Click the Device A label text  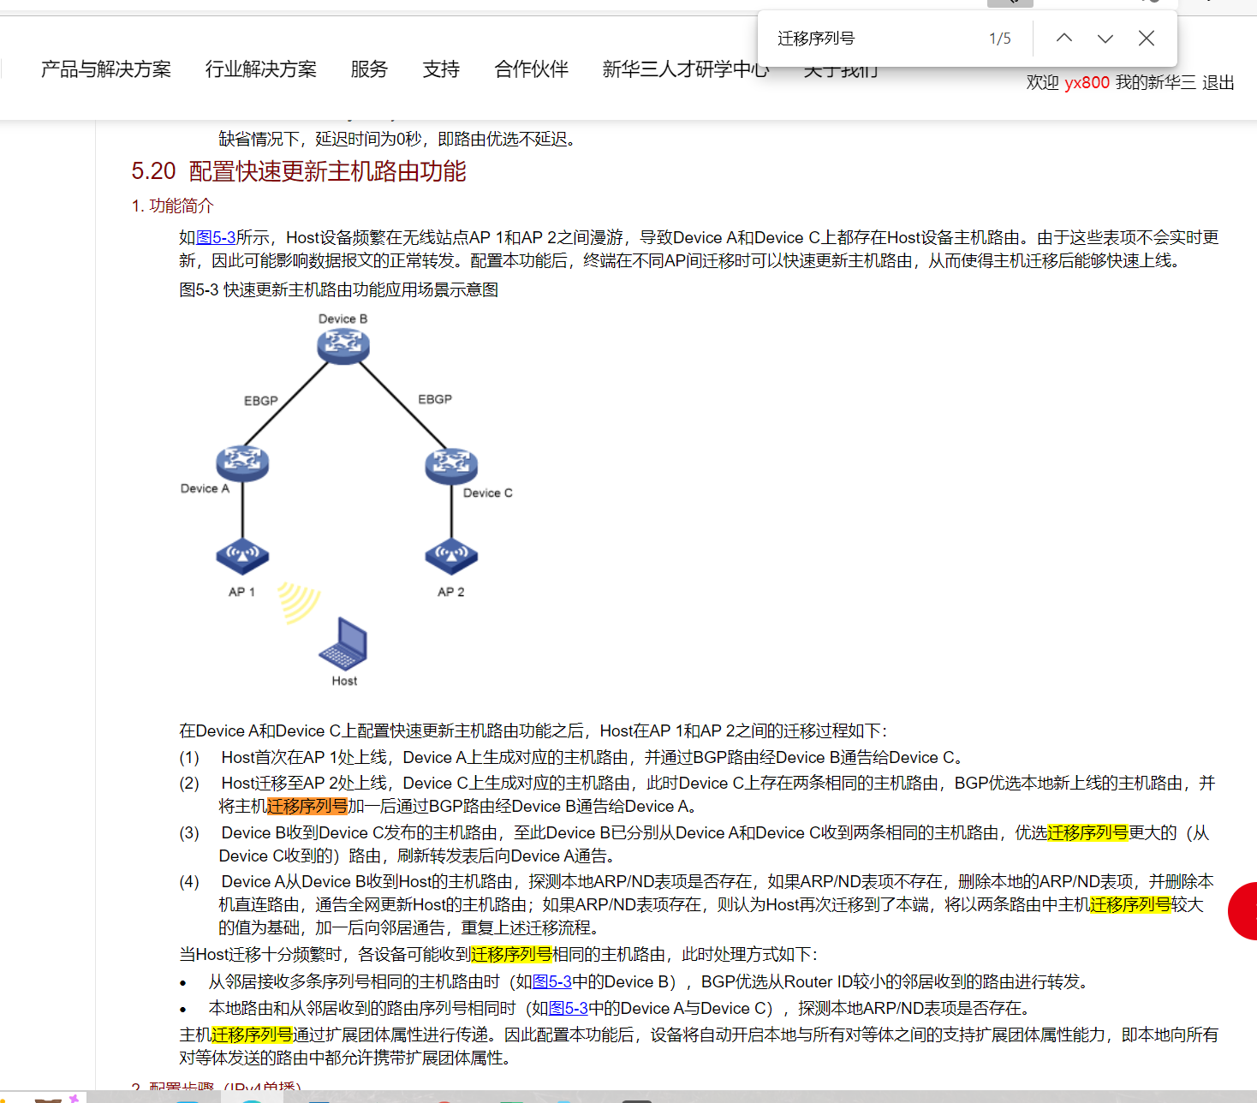tap(205, 489)
